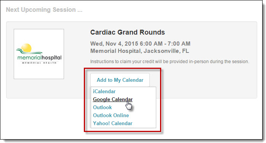Click the yellow sun icon in the logo
Screen dimensions: 266x143
(x=26, y=48)
